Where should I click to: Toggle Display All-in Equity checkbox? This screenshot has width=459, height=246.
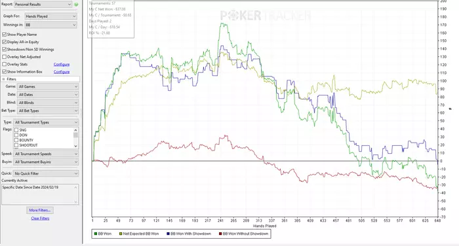pyautogui.click(x=5, y=42)
